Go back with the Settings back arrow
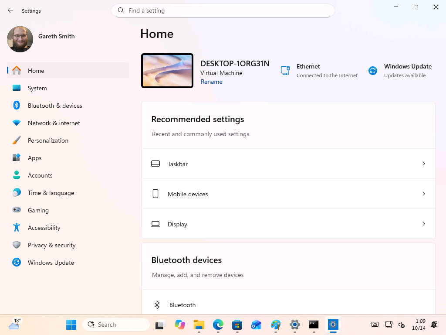Image resolution: width=446 pixels, height=335 pixels. click(x=10, y=10)
